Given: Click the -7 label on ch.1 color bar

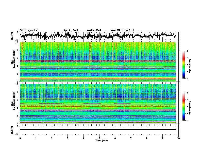Looking at the screenshot, I should click(x=187, y=79).
